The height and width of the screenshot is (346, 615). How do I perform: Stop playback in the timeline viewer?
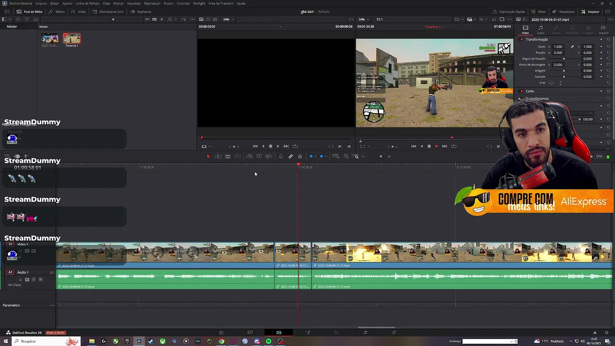coord(429,146)
